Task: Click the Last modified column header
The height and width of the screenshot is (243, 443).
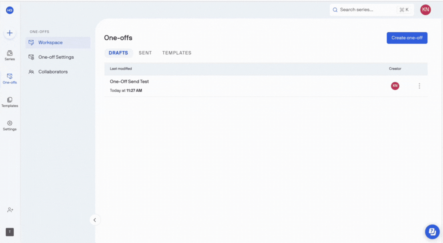Action: pyautogui.click(x=120, y=69)
